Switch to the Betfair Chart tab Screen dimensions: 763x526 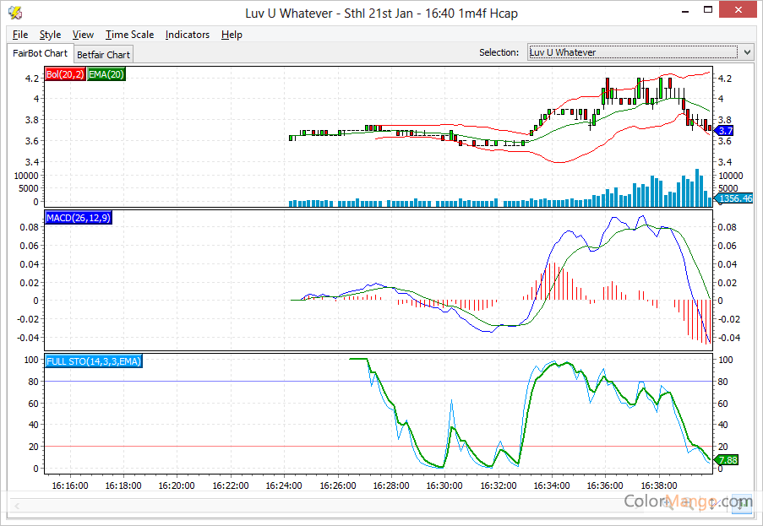click(103, 55)
